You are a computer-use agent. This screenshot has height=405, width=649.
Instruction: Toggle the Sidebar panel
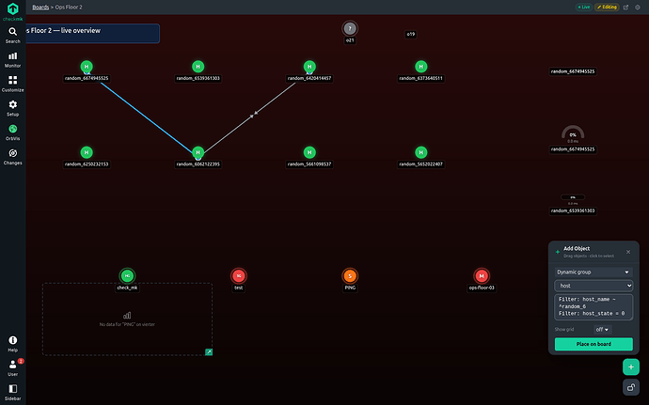(13, 393)
